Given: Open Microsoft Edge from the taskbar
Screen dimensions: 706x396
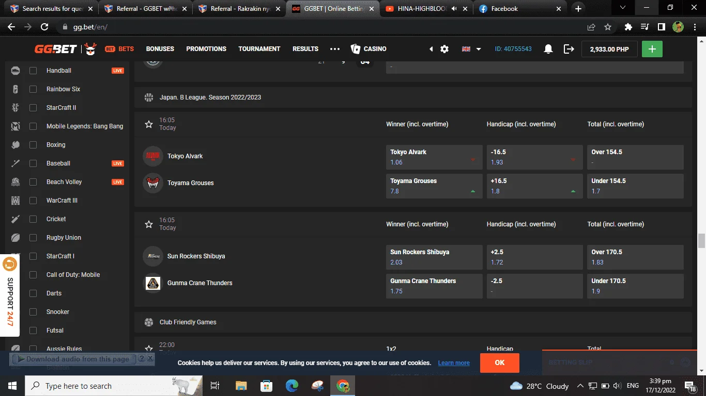Looking at the screenshot, I should pos(292,386).
